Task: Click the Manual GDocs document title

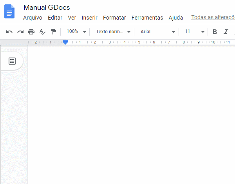Action: point(47,7)
